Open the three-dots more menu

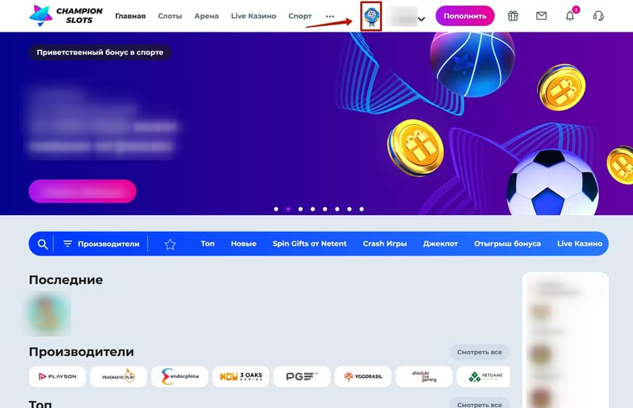(330, 16)
